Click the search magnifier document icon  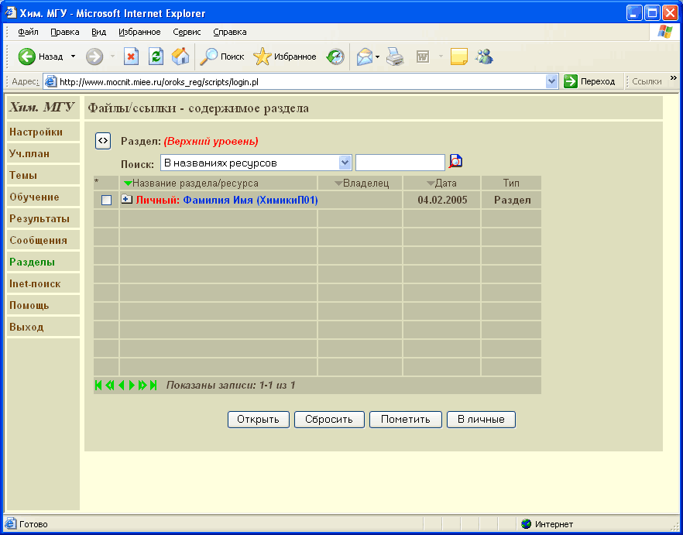(455, 162)
